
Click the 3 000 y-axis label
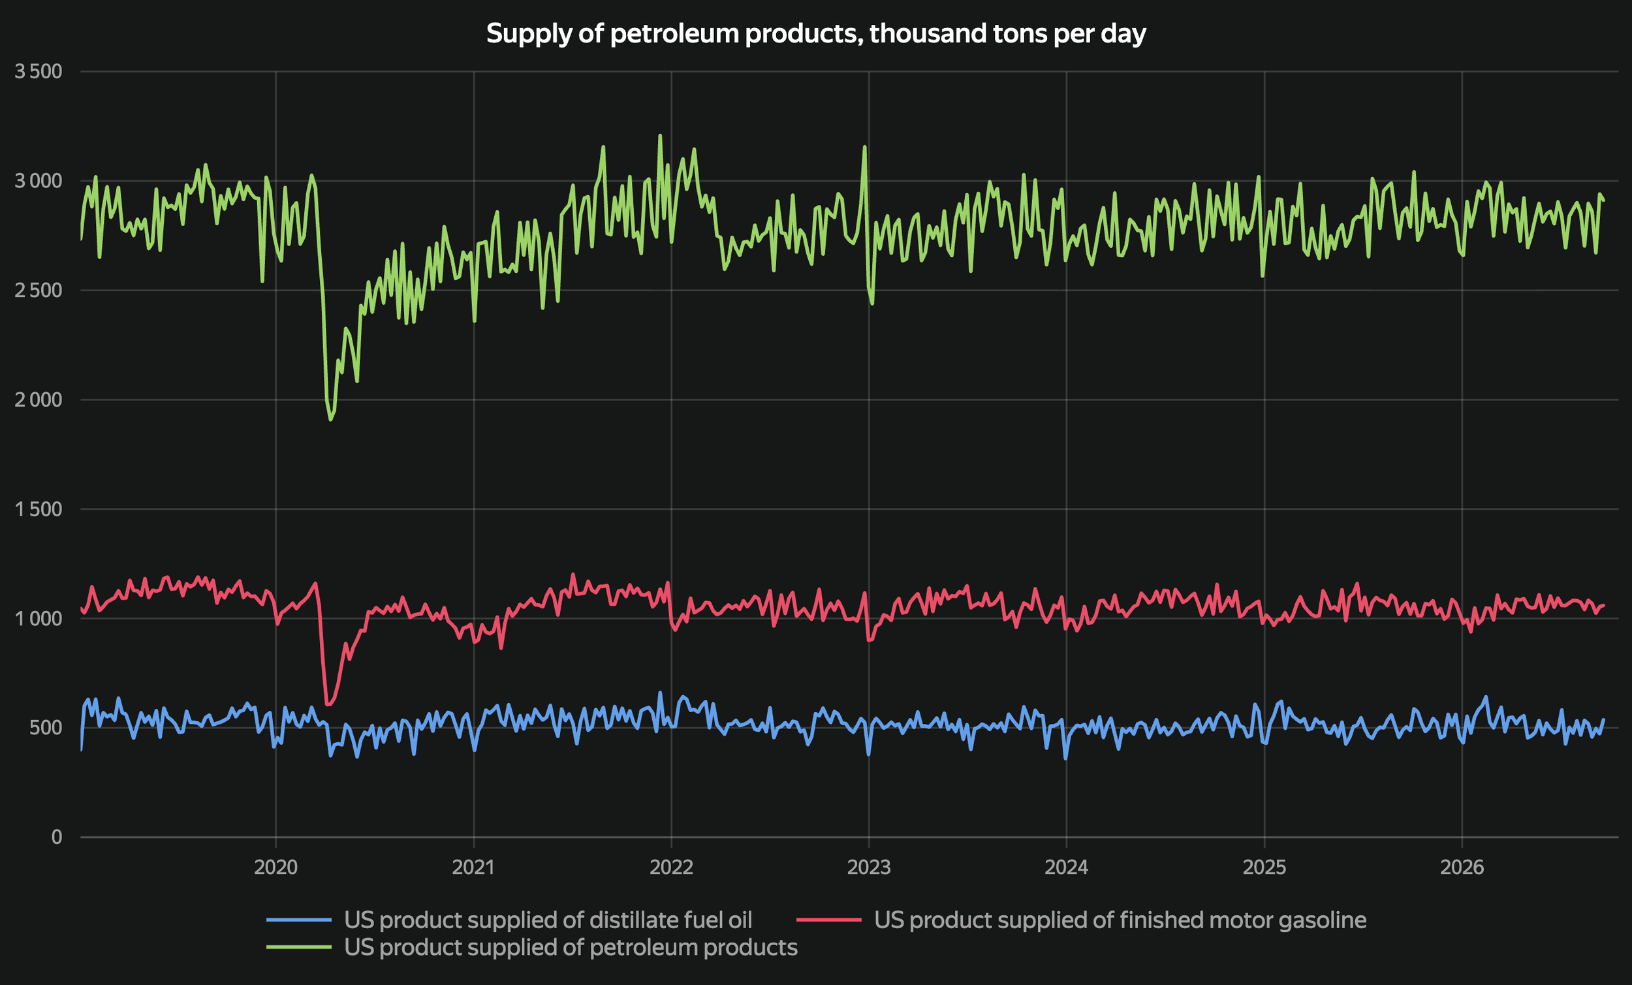click(39, 181)
